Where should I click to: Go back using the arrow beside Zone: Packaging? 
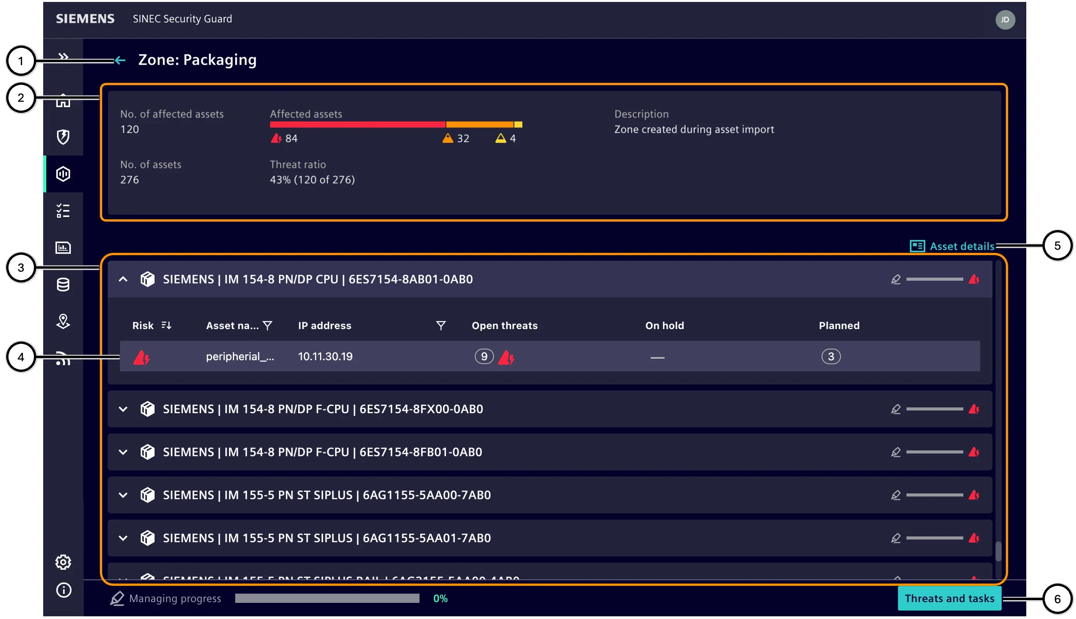coord(120,61)
